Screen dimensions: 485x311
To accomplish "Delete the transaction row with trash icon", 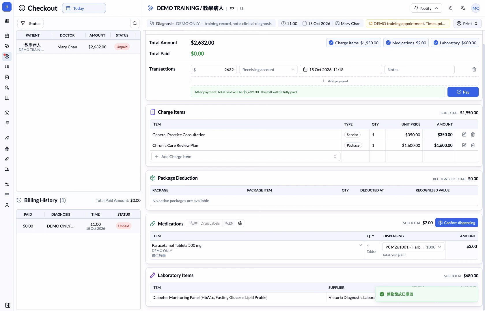I will [474, 69].
